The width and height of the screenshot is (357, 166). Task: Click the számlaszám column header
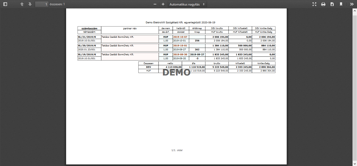click(89, 28)
